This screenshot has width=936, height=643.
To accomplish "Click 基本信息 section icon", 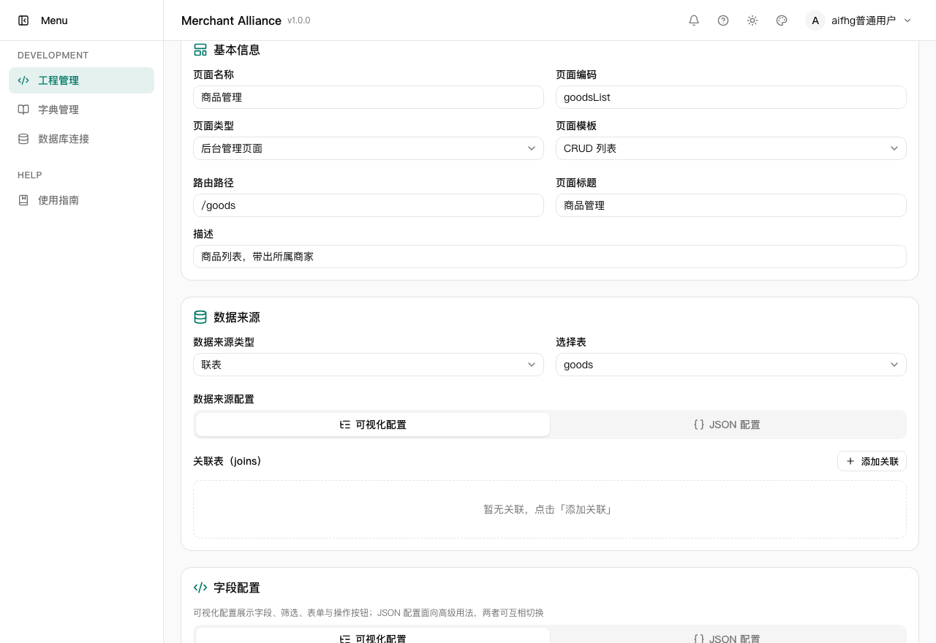I will 200,50.
